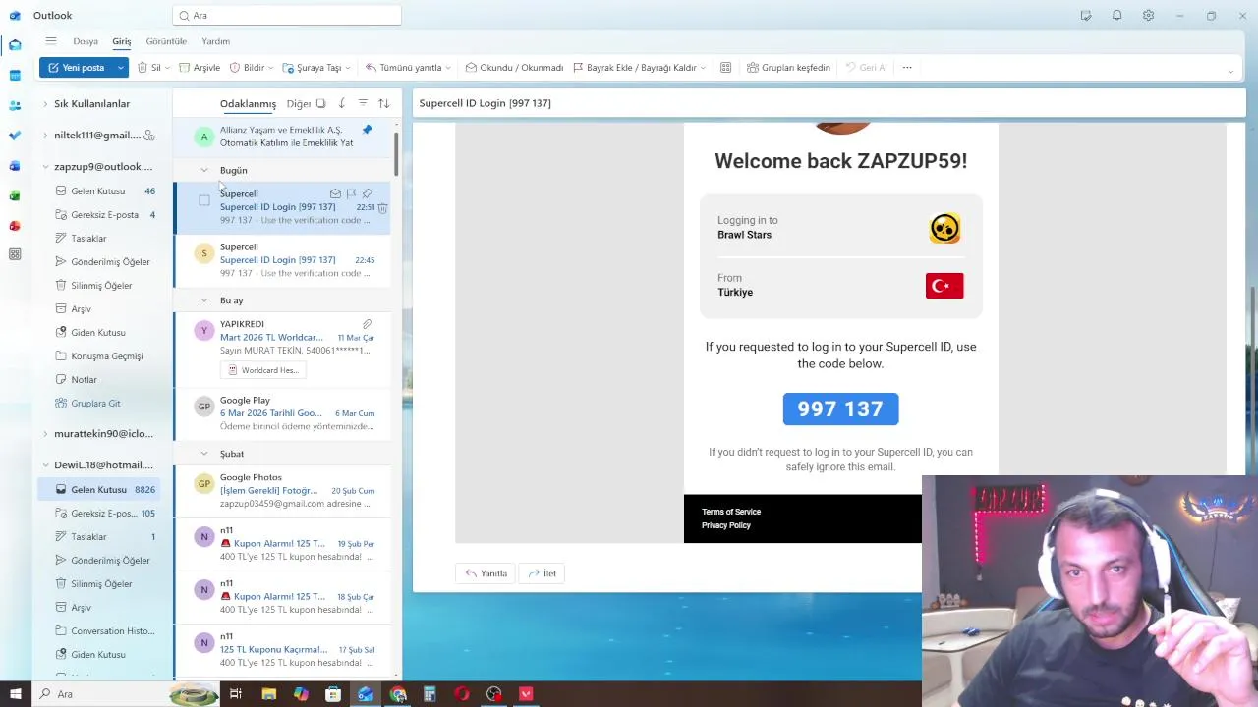Screen dimensions: 1258x707
Task: Collapse the zapzup9@outlook account
Action: click(45, 167)
